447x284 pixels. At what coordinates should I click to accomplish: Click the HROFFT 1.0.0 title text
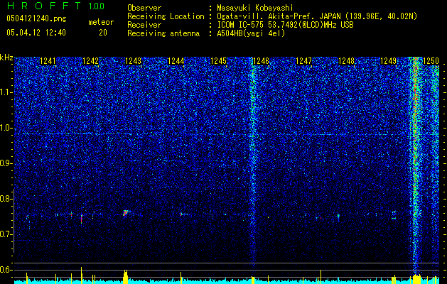click(x=55, y=6)
